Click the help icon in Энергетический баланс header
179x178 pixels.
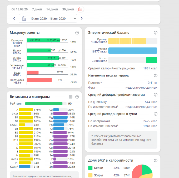(156, 33)
